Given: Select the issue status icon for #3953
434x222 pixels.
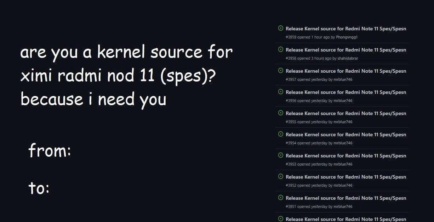Looking at the screenshot, I should point(281,155).
